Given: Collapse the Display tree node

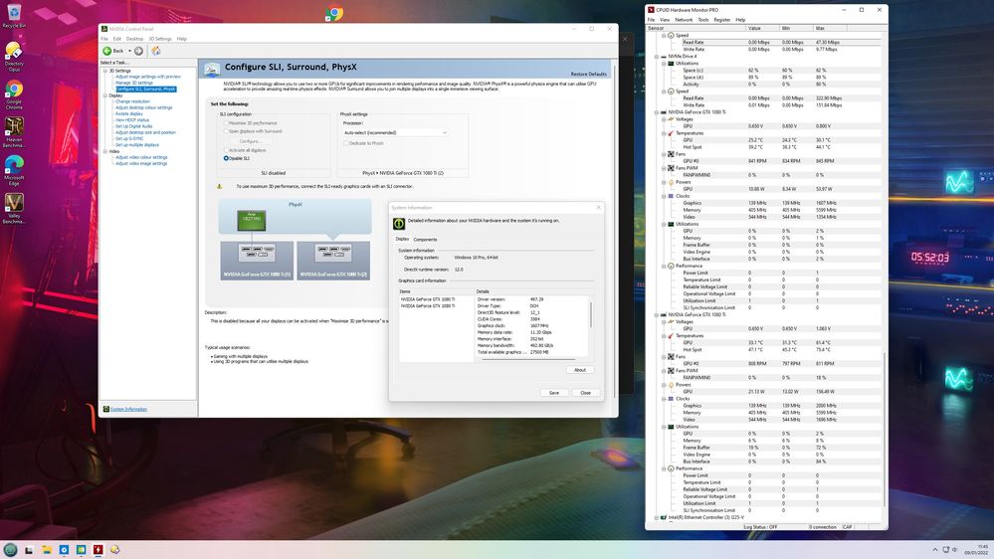Looking at the screenshot, I should tap(105, 95).
